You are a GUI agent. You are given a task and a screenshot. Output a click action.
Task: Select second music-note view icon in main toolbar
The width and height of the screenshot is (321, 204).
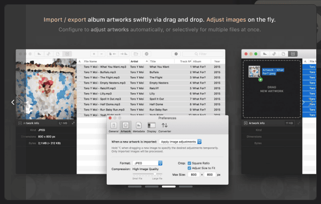(x=49, y=54)
